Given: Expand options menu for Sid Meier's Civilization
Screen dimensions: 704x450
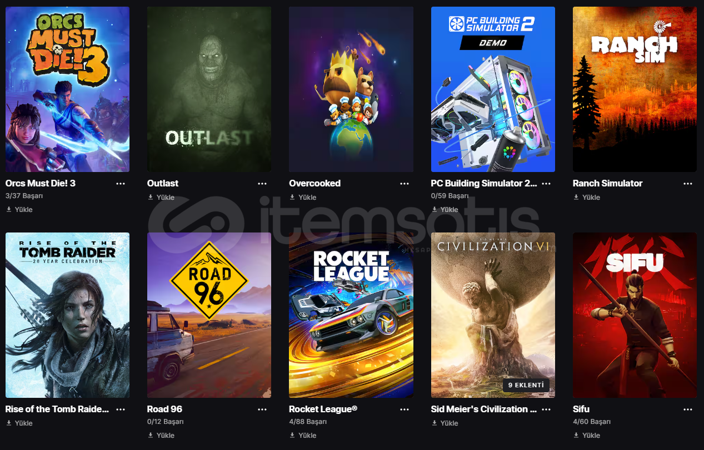Looking at the screenshot, I should [x=546, y=409].
